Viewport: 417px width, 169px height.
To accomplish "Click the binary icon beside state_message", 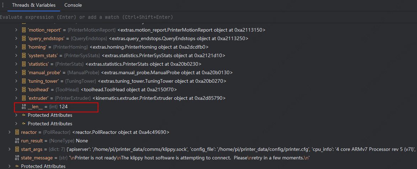I will (x=17, y=158).
